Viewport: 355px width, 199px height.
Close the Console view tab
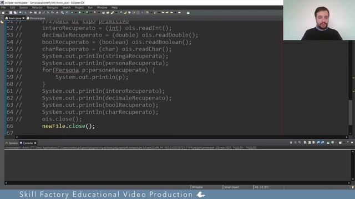coord(35,143)
